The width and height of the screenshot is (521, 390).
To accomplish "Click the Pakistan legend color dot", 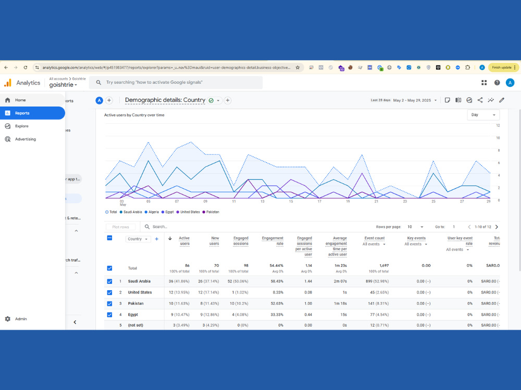I will [204, 212].
